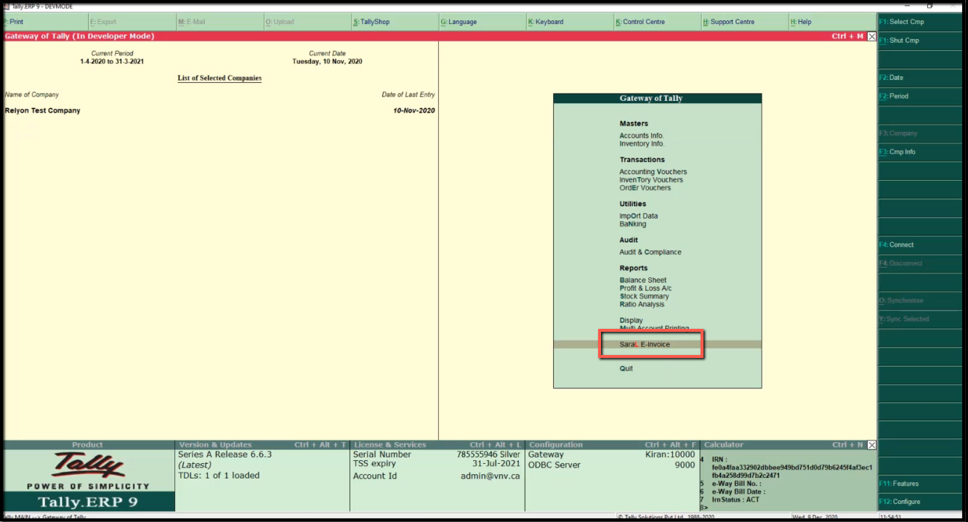Click current date Tuesday, 10 Nov, 2020
Screen dimensions: 968x522
pos(327,62)
